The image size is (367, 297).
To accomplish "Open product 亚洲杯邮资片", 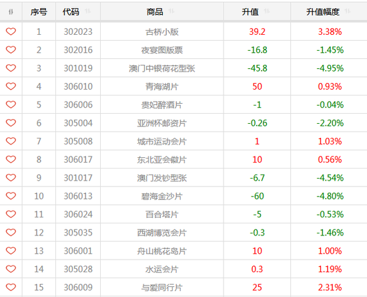I will pos(162,123).
